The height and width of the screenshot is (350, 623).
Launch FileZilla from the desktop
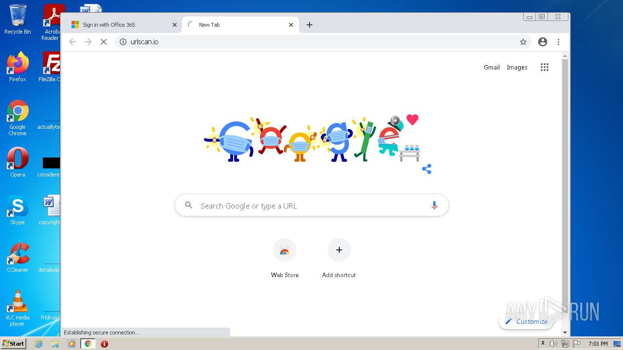[51, 67]
